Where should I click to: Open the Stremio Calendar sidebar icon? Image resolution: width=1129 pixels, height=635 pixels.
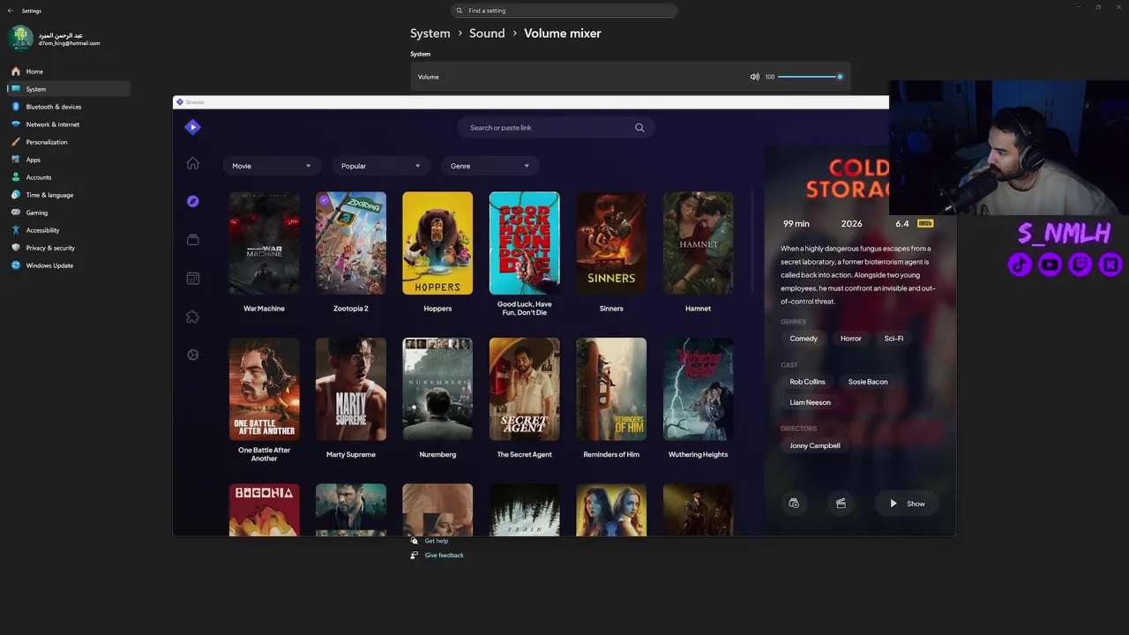pyautogui.click(x=193, y=279)
